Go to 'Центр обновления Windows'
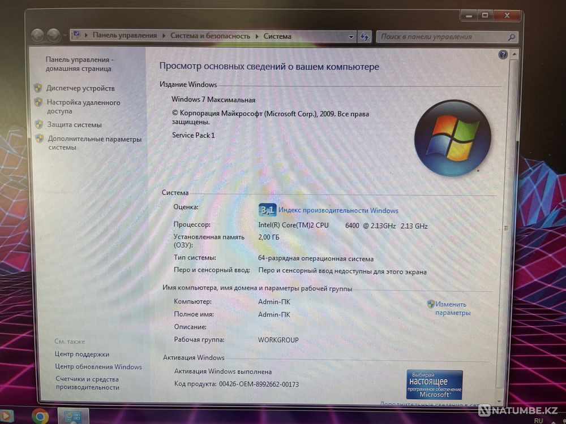 (x=98, y=367)
